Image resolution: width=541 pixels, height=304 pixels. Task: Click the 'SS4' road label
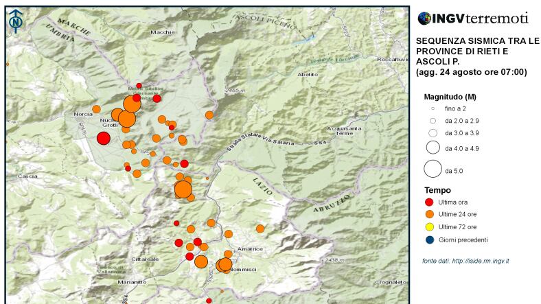(320, 141)
